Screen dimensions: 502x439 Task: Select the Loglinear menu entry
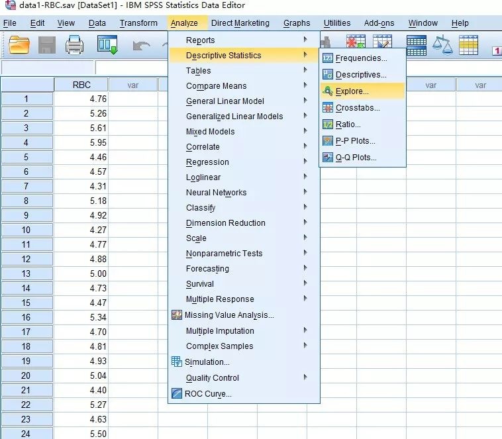click(x=244, y=177)
